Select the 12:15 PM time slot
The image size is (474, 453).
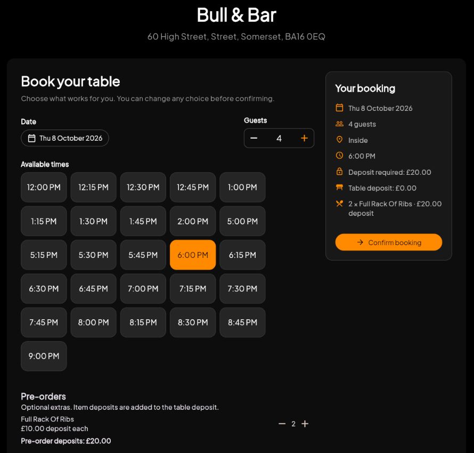coord(93,187)
